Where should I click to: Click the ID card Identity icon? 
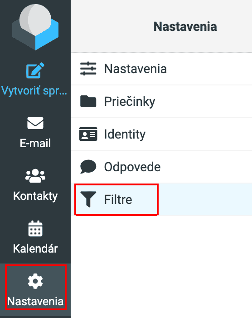(x=88, y=134)
